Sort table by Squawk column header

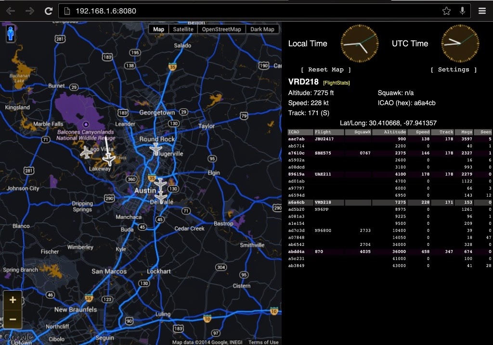358,132
